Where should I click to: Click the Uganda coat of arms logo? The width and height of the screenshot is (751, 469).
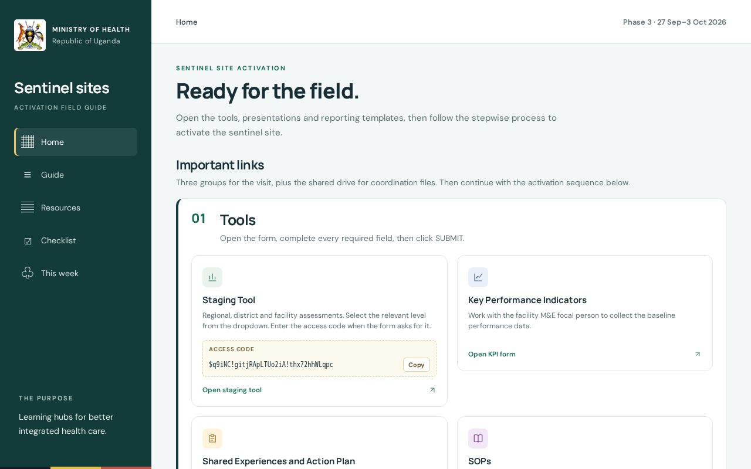point(30,35)
